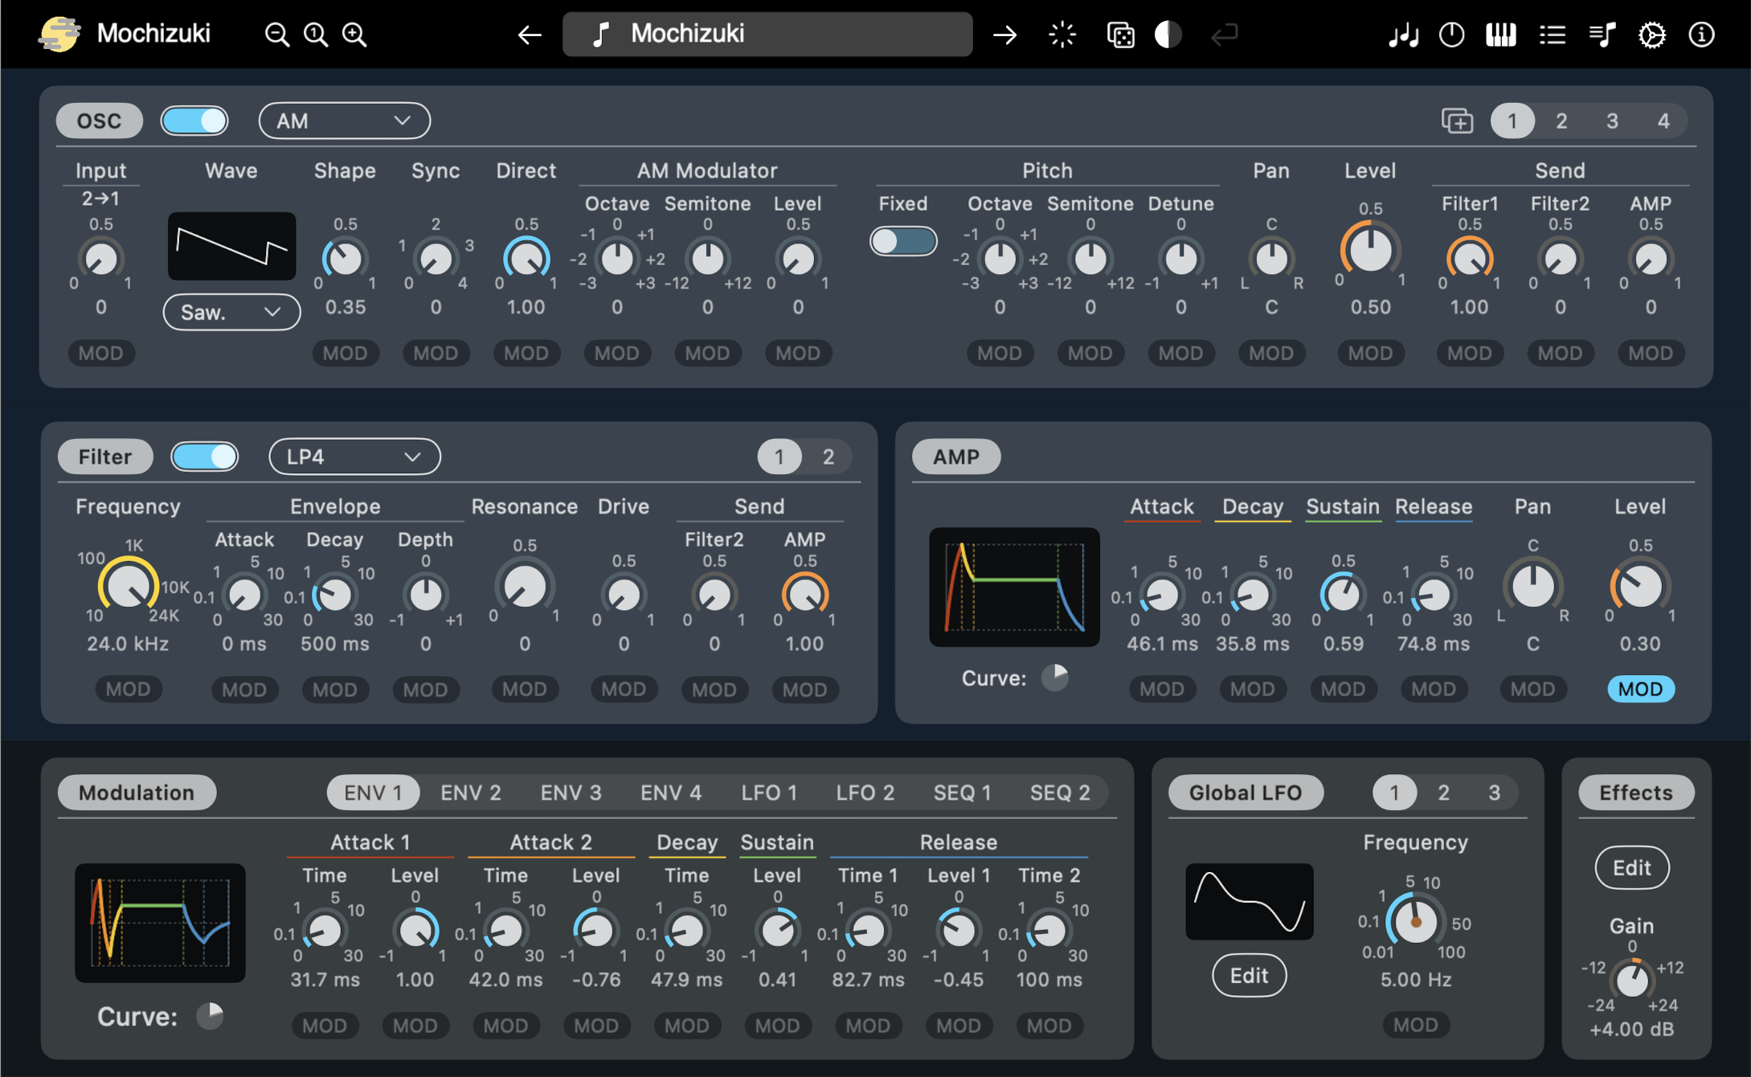
Task: Click the initialize preset sparkle icon
Action: pyautogui.click(x=1062, y=35)
